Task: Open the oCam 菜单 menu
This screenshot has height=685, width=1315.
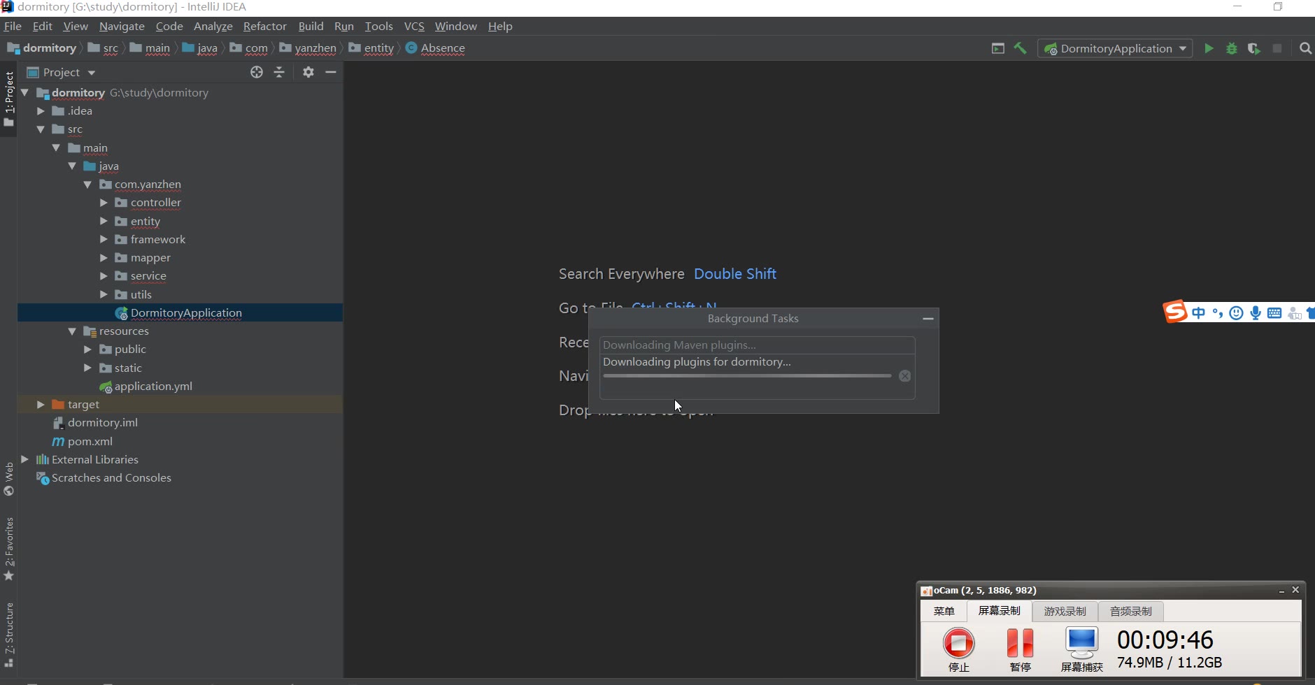Action: (944, 612)
